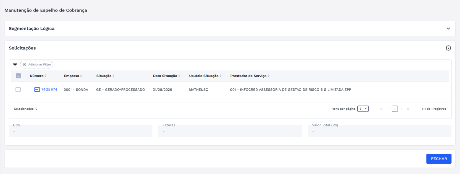460x174 pixels.
Task: Sort by Empresa column
Action: pos(73,76)
